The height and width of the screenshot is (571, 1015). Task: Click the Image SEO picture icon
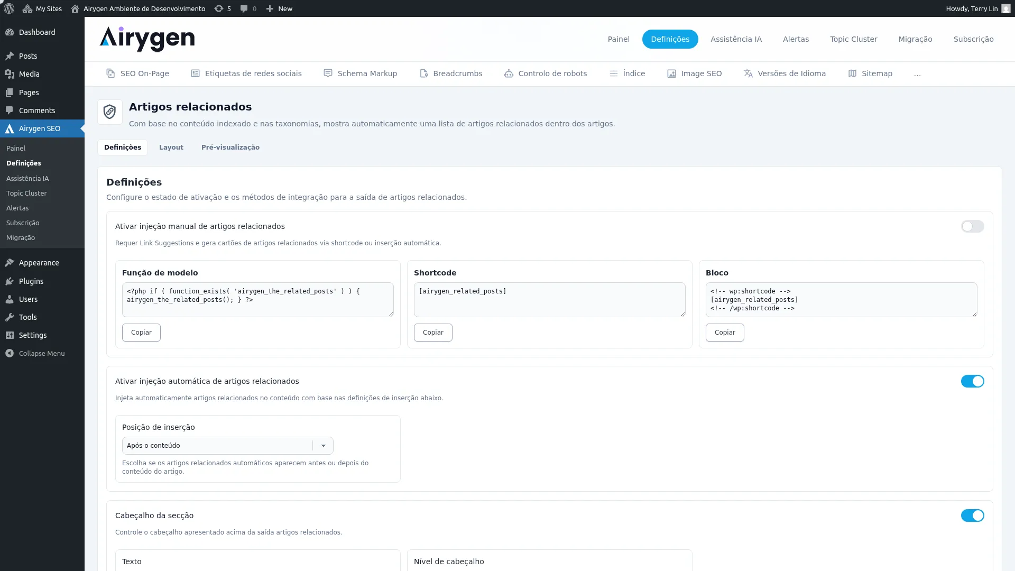point(671,73)
